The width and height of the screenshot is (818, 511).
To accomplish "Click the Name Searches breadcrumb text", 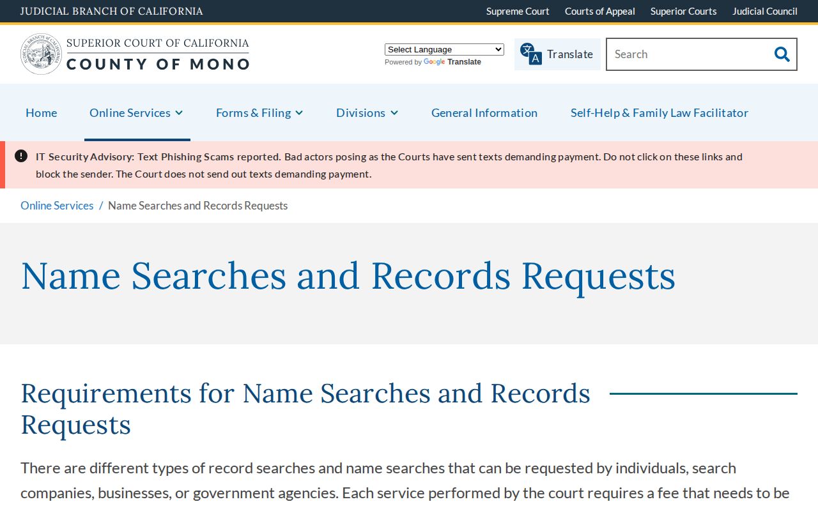I will [x=198, y=205].
